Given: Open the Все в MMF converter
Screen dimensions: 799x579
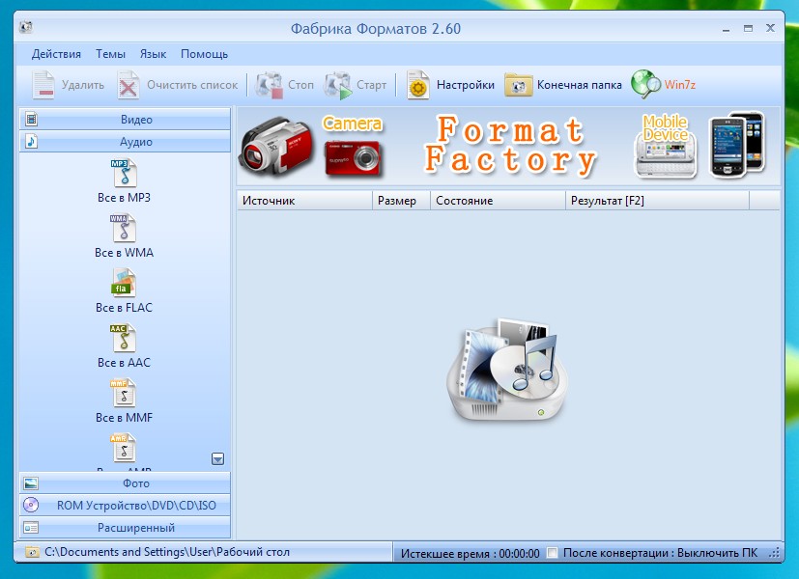Looking at the screenshot, I should (124, 394).
